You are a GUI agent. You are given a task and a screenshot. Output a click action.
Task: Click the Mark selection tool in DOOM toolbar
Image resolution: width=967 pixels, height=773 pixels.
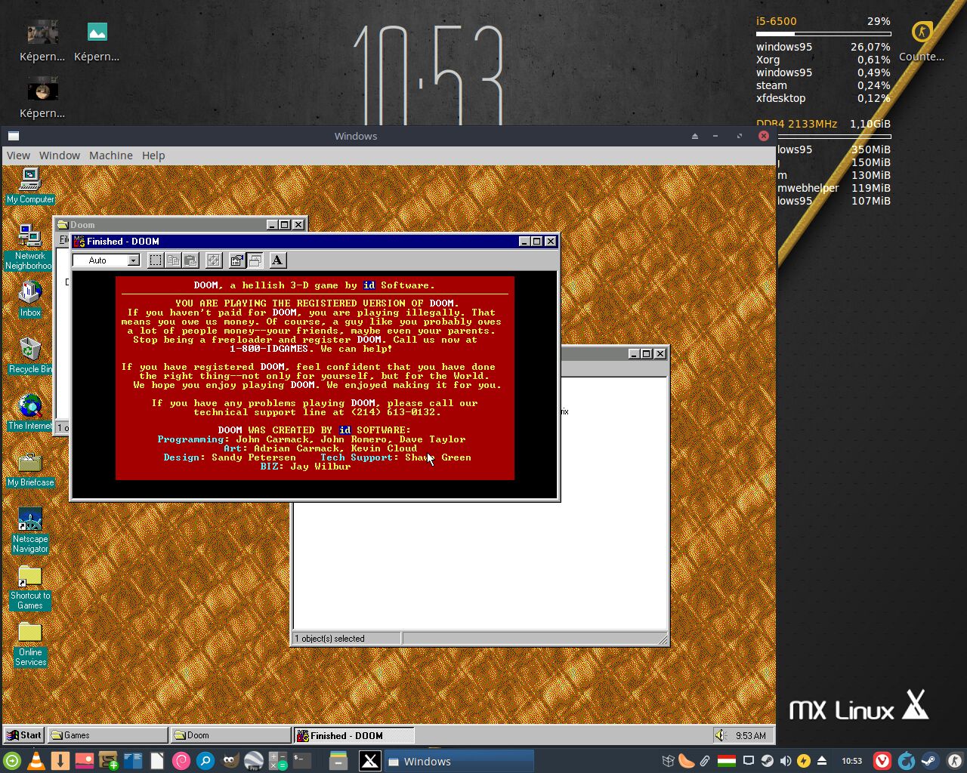point(155,260)
